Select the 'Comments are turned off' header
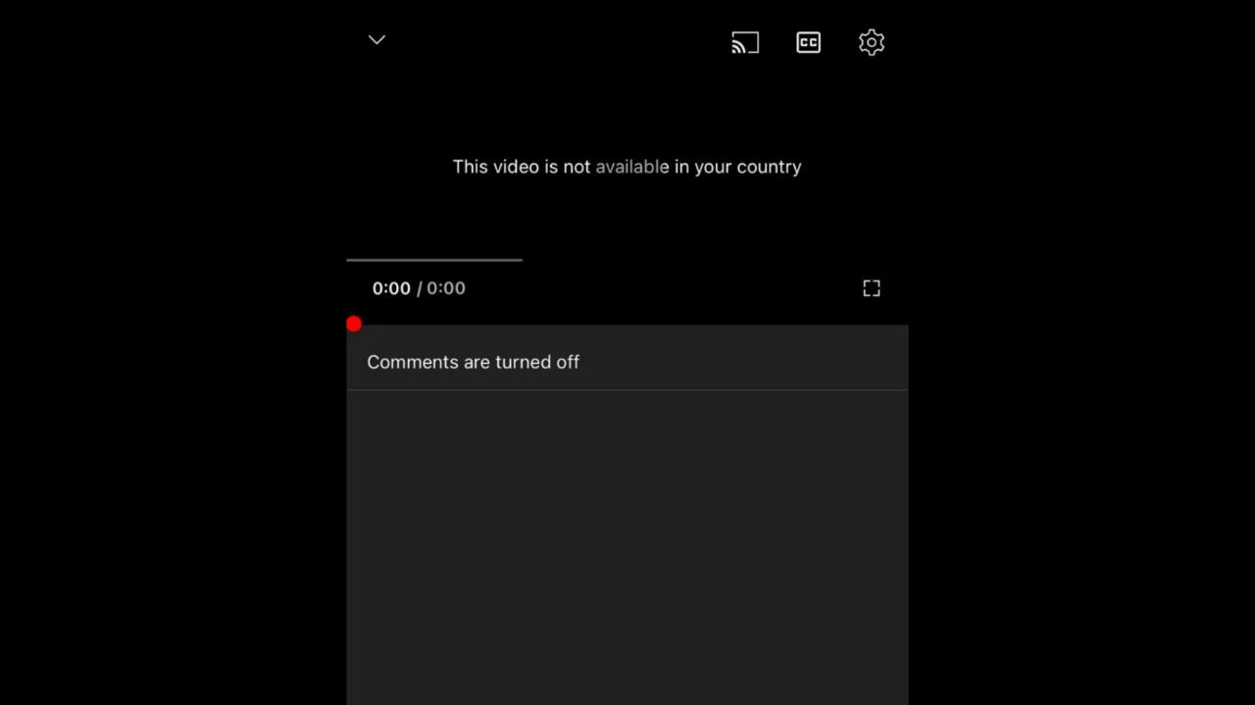This screenshot has height=705, width=1255. (627, 362)
